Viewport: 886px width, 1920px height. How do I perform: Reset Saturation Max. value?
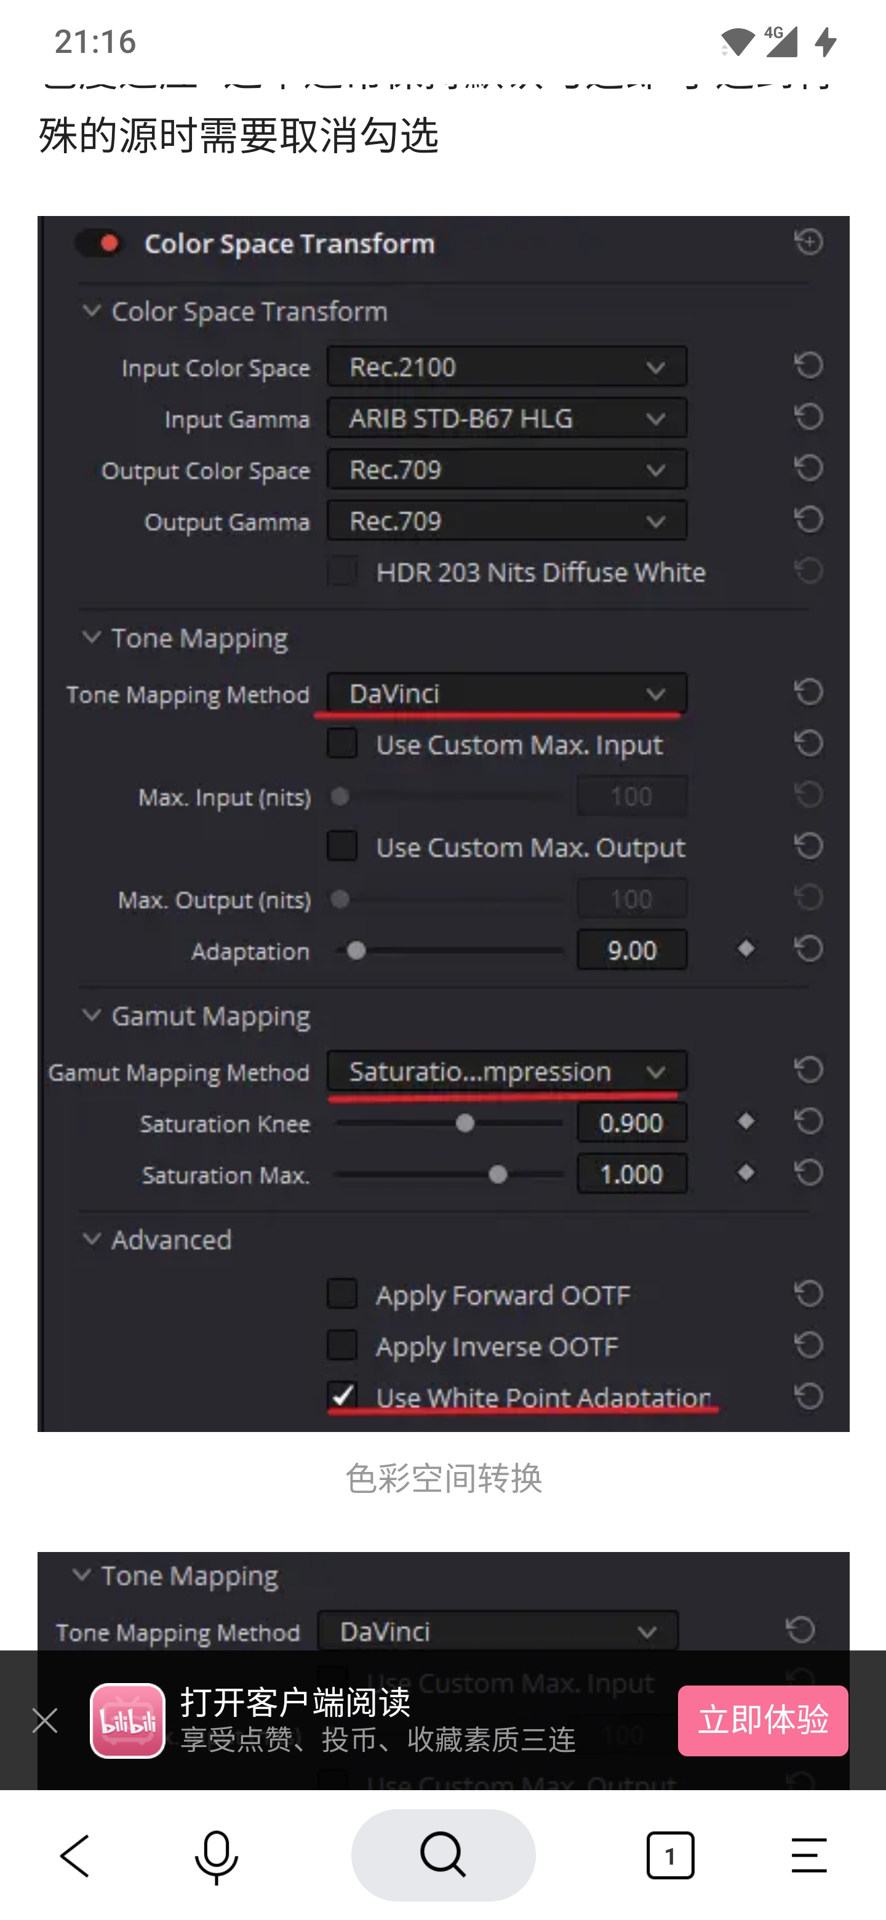click(x=808, y=1173)
